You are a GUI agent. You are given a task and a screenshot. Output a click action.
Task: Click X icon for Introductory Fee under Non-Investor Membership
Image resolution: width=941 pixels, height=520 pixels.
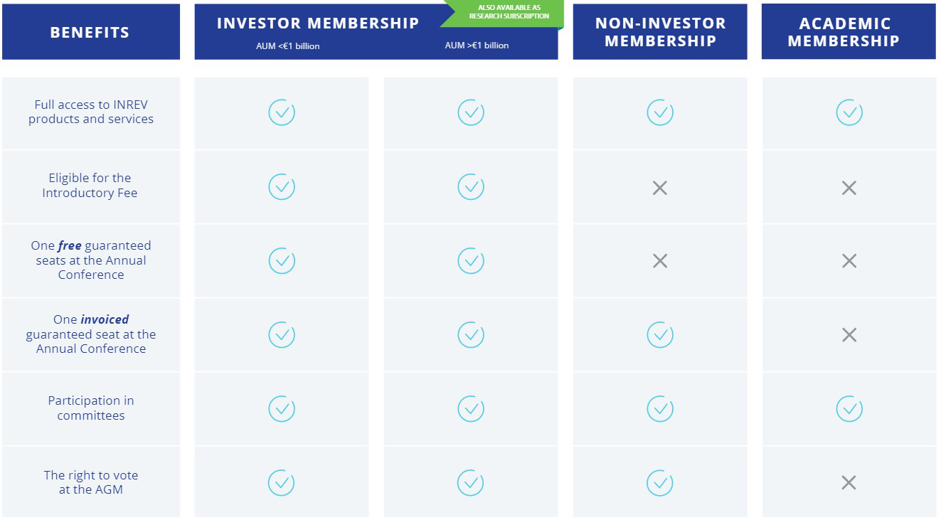(659, 188)
